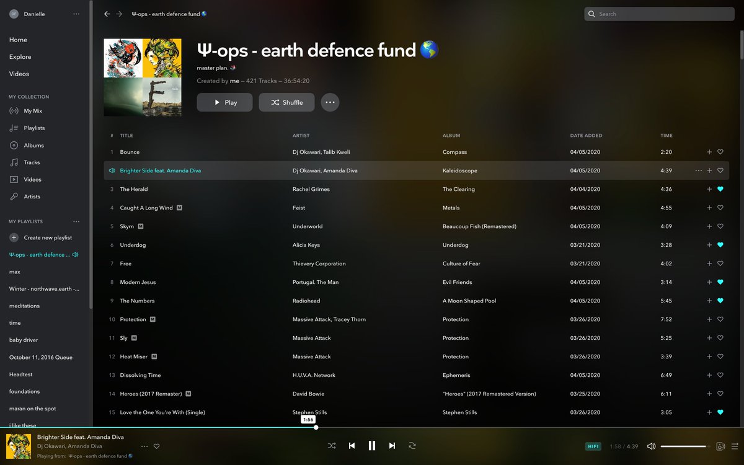
Task: Open playlist more options button
Action: coord(330,102)
